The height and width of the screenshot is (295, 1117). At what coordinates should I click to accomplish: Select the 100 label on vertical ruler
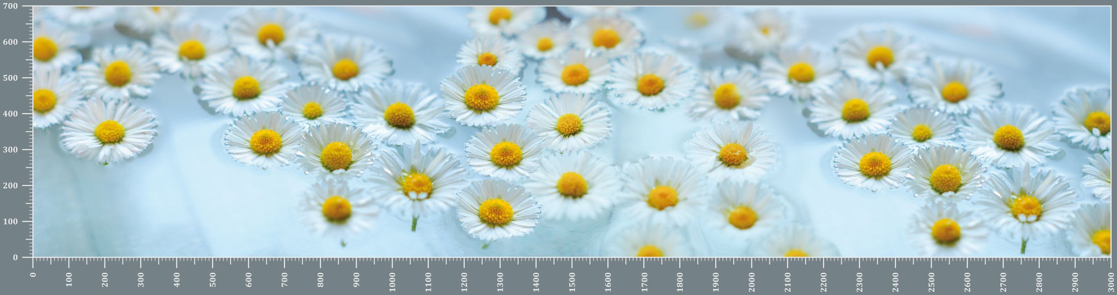click(9, 221)
